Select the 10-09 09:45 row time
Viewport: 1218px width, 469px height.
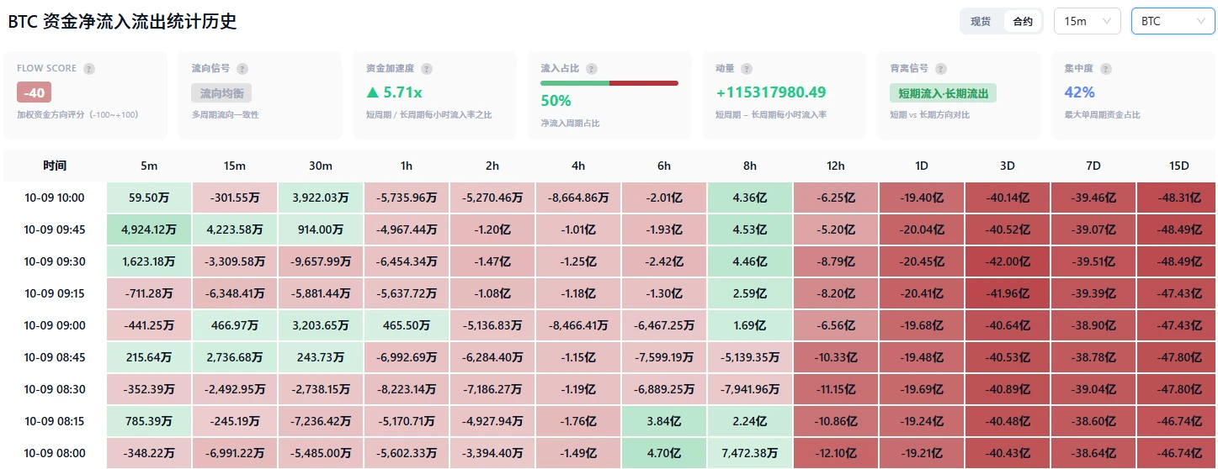click(55, 229)
